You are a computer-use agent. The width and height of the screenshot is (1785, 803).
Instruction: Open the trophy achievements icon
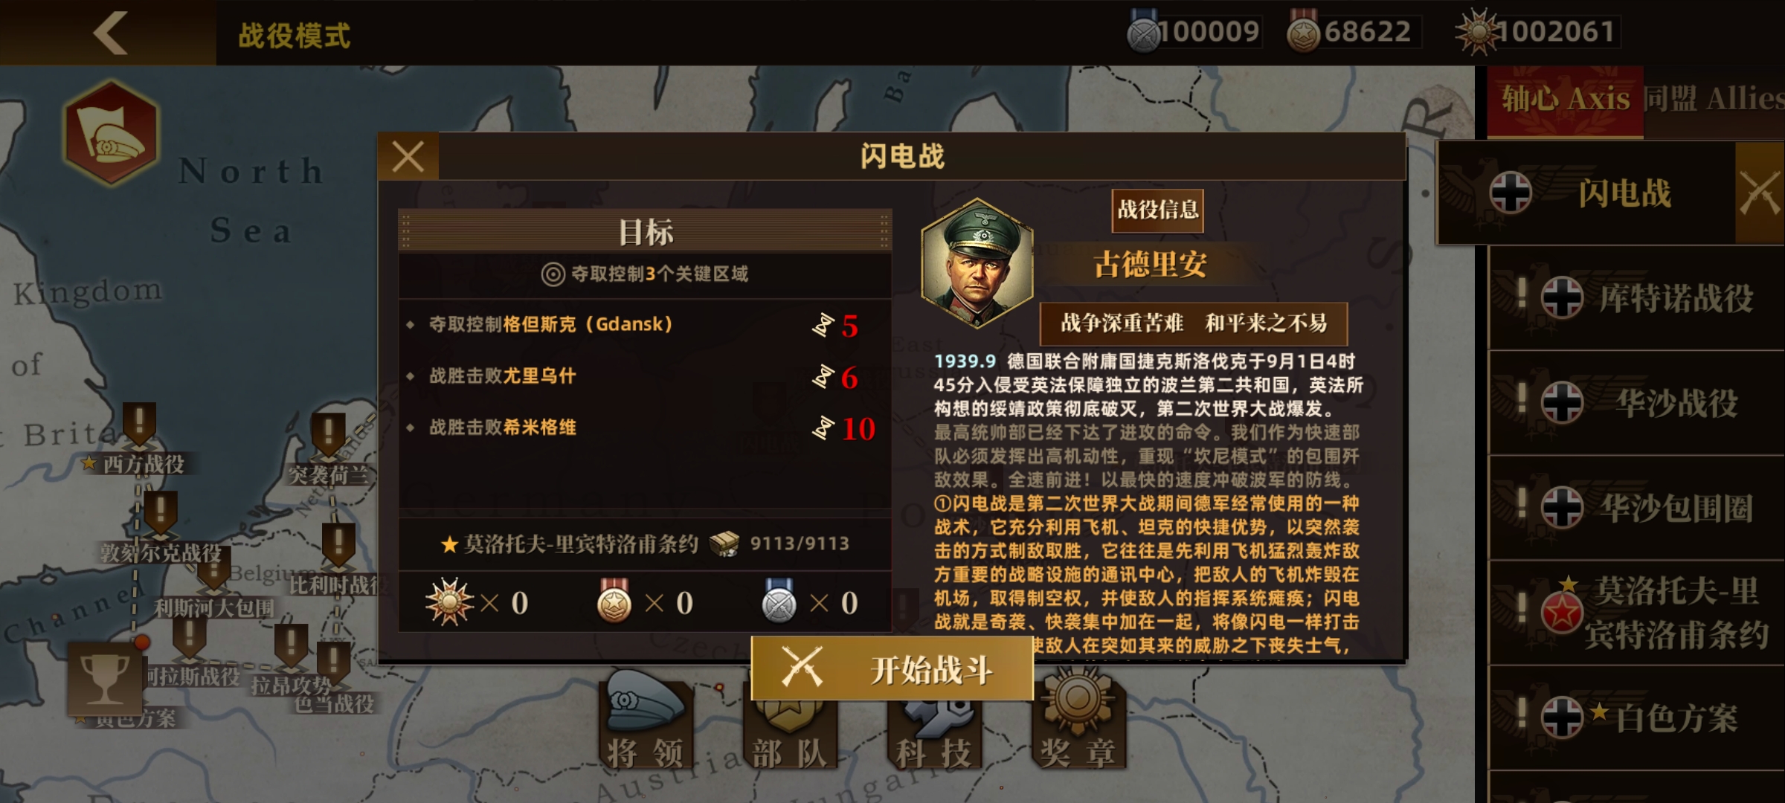pos(104,679)
